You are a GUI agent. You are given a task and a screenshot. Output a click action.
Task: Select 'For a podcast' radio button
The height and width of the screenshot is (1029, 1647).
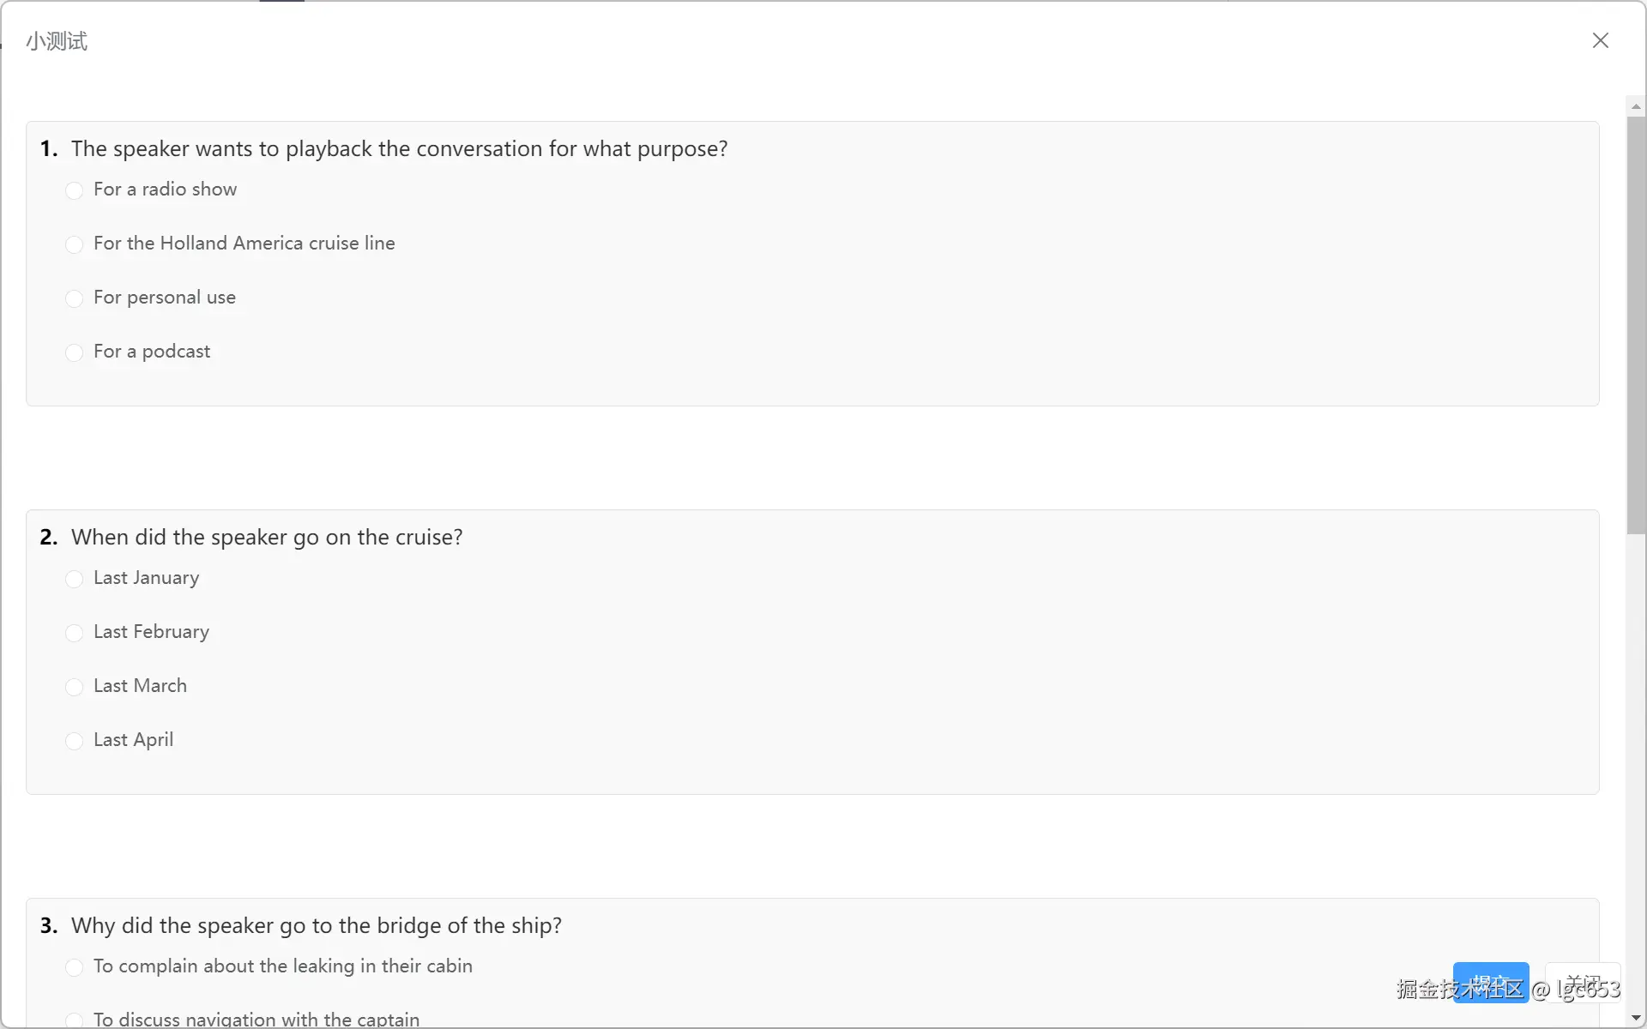[x=75, y=352]
